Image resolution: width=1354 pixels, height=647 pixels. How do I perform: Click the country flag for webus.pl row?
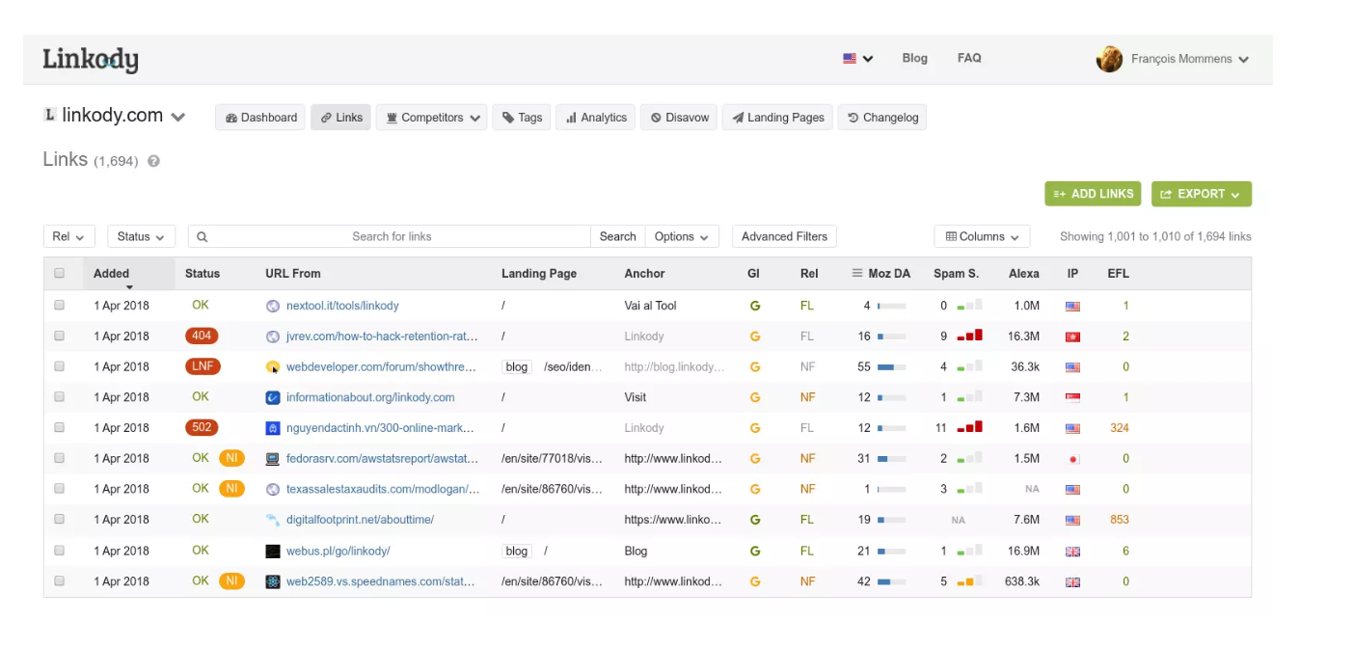tap(1072, 553)
